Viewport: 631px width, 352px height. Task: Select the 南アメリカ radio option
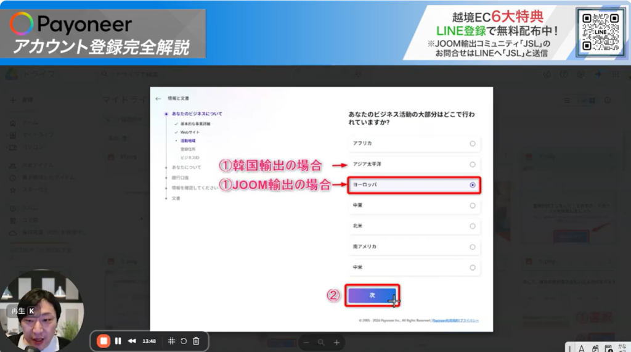pos(472,247)
